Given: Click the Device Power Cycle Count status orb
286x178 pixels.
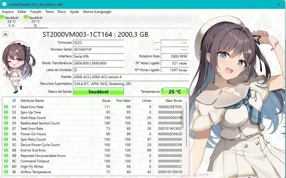Looking at the screenshot, I should tap(6, 145).
